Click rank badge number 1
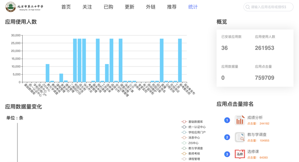299x162 pixels. 227,120
